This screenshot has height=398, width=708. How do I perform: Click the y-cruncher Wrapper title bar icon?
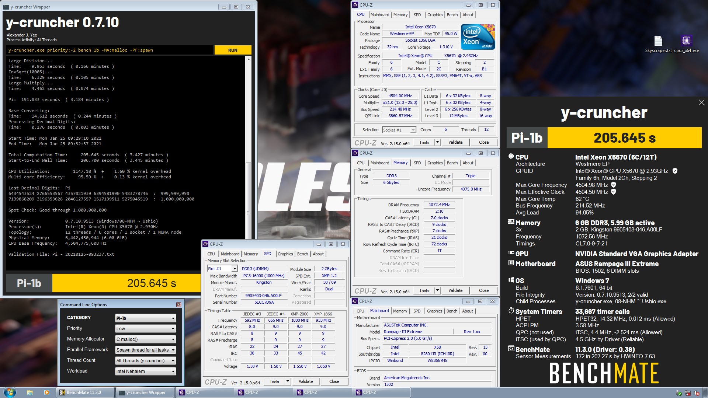click(x=6, y=7)
